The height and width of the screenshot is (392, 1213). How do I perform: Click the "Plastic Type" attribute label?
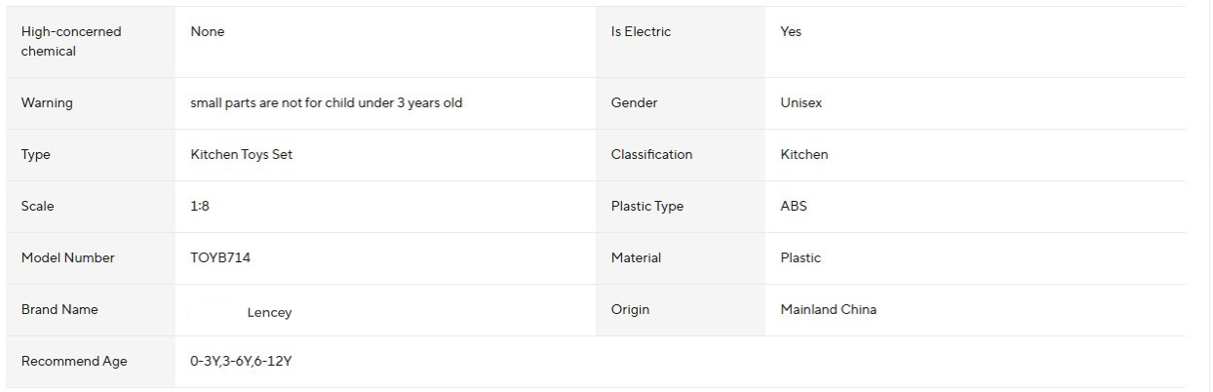(647, 207)
